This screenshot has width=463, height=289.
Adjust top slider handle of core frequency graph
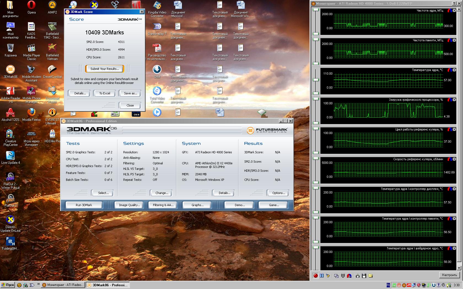point(316,10)
